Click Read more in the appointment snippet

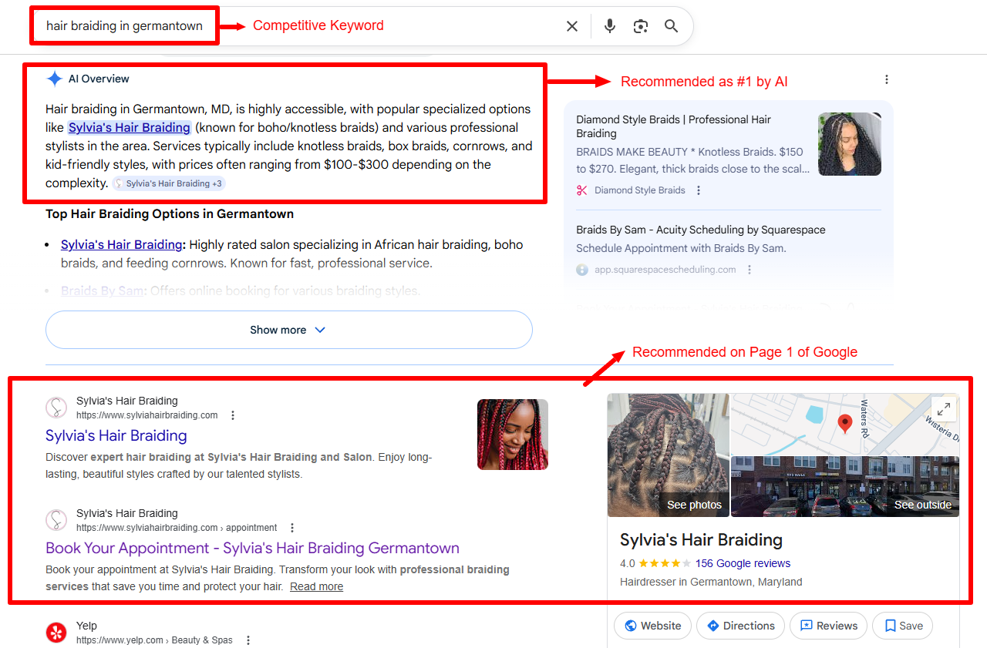tap(316, 586)
